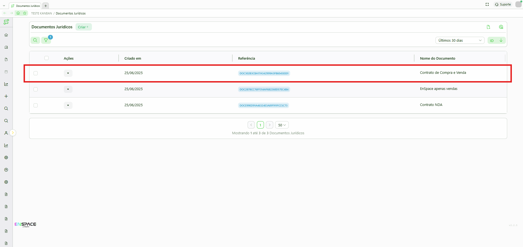
Task: Click the EnSpace logo icon atop the sidebar
Action: 6,22
